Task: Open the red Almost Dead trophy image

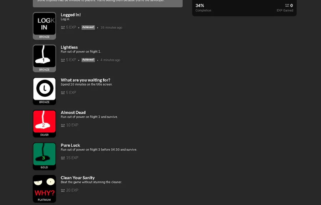Action: coord(44,122)
